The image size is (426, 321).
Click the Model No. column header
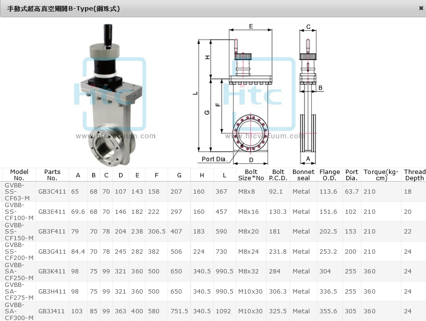[x=19, y=175]
